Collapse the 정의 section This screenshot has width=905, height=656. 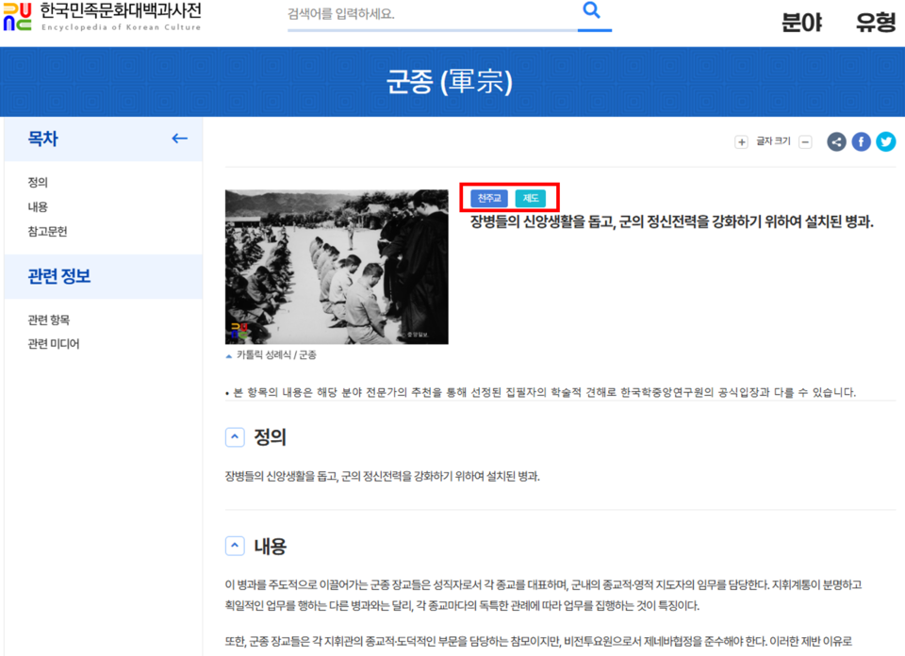(x=235, y=437)
